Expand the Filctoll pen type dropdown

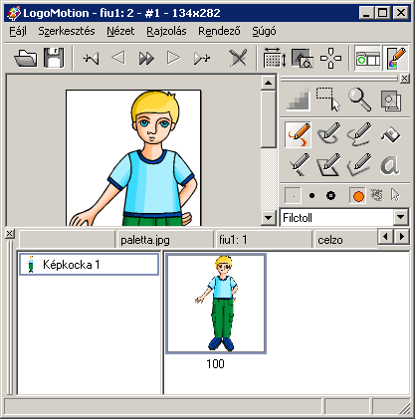click(401, 218)
